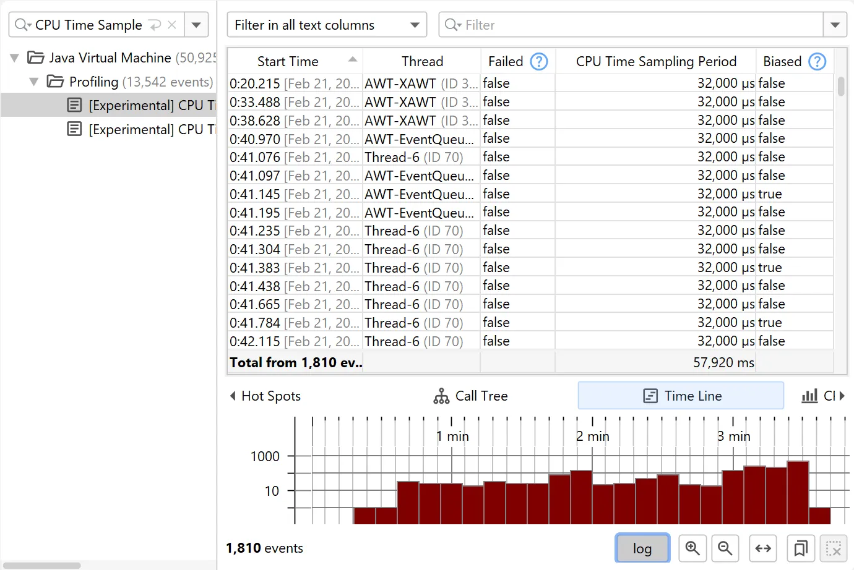Zoom into the timeline chart

pos(692,548)
